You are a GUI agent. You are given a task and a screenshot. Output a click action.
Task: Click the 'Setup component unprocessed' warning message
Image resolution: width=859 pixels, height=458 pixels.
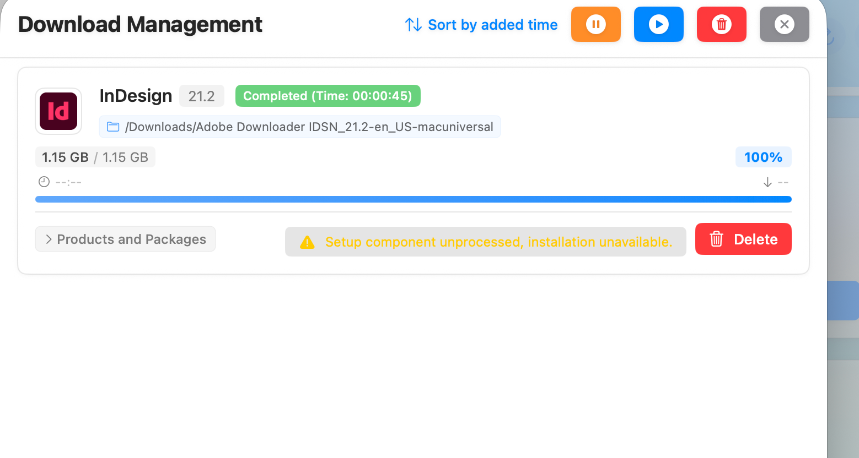click(498, 242)
